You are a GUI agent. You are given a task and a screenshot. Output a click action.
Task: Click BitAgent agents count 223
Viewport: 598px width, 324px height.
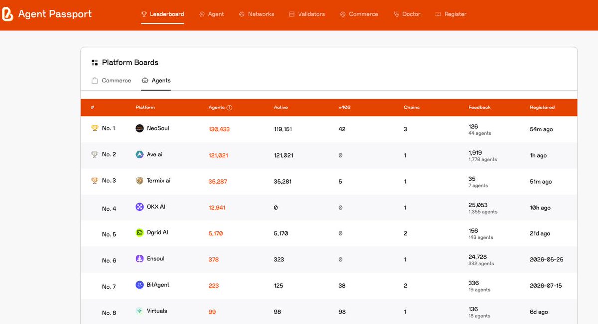(x=214, y=286)
